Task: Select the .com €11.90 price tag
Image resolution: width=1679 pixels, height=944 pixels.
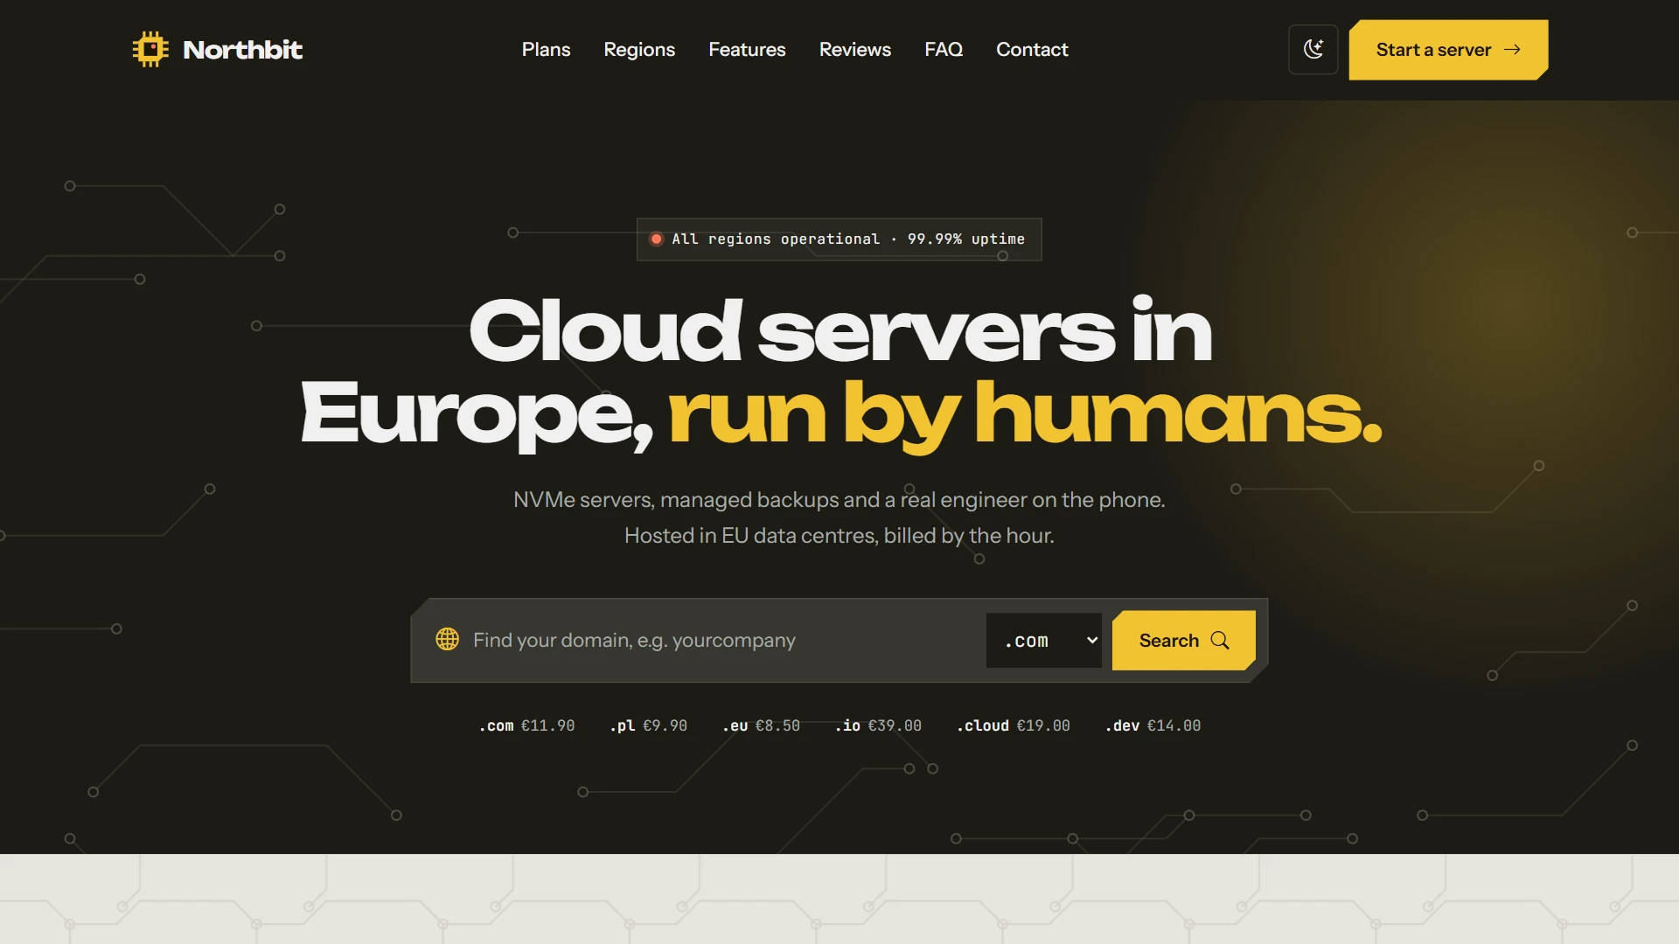Action: coord(526,725)
